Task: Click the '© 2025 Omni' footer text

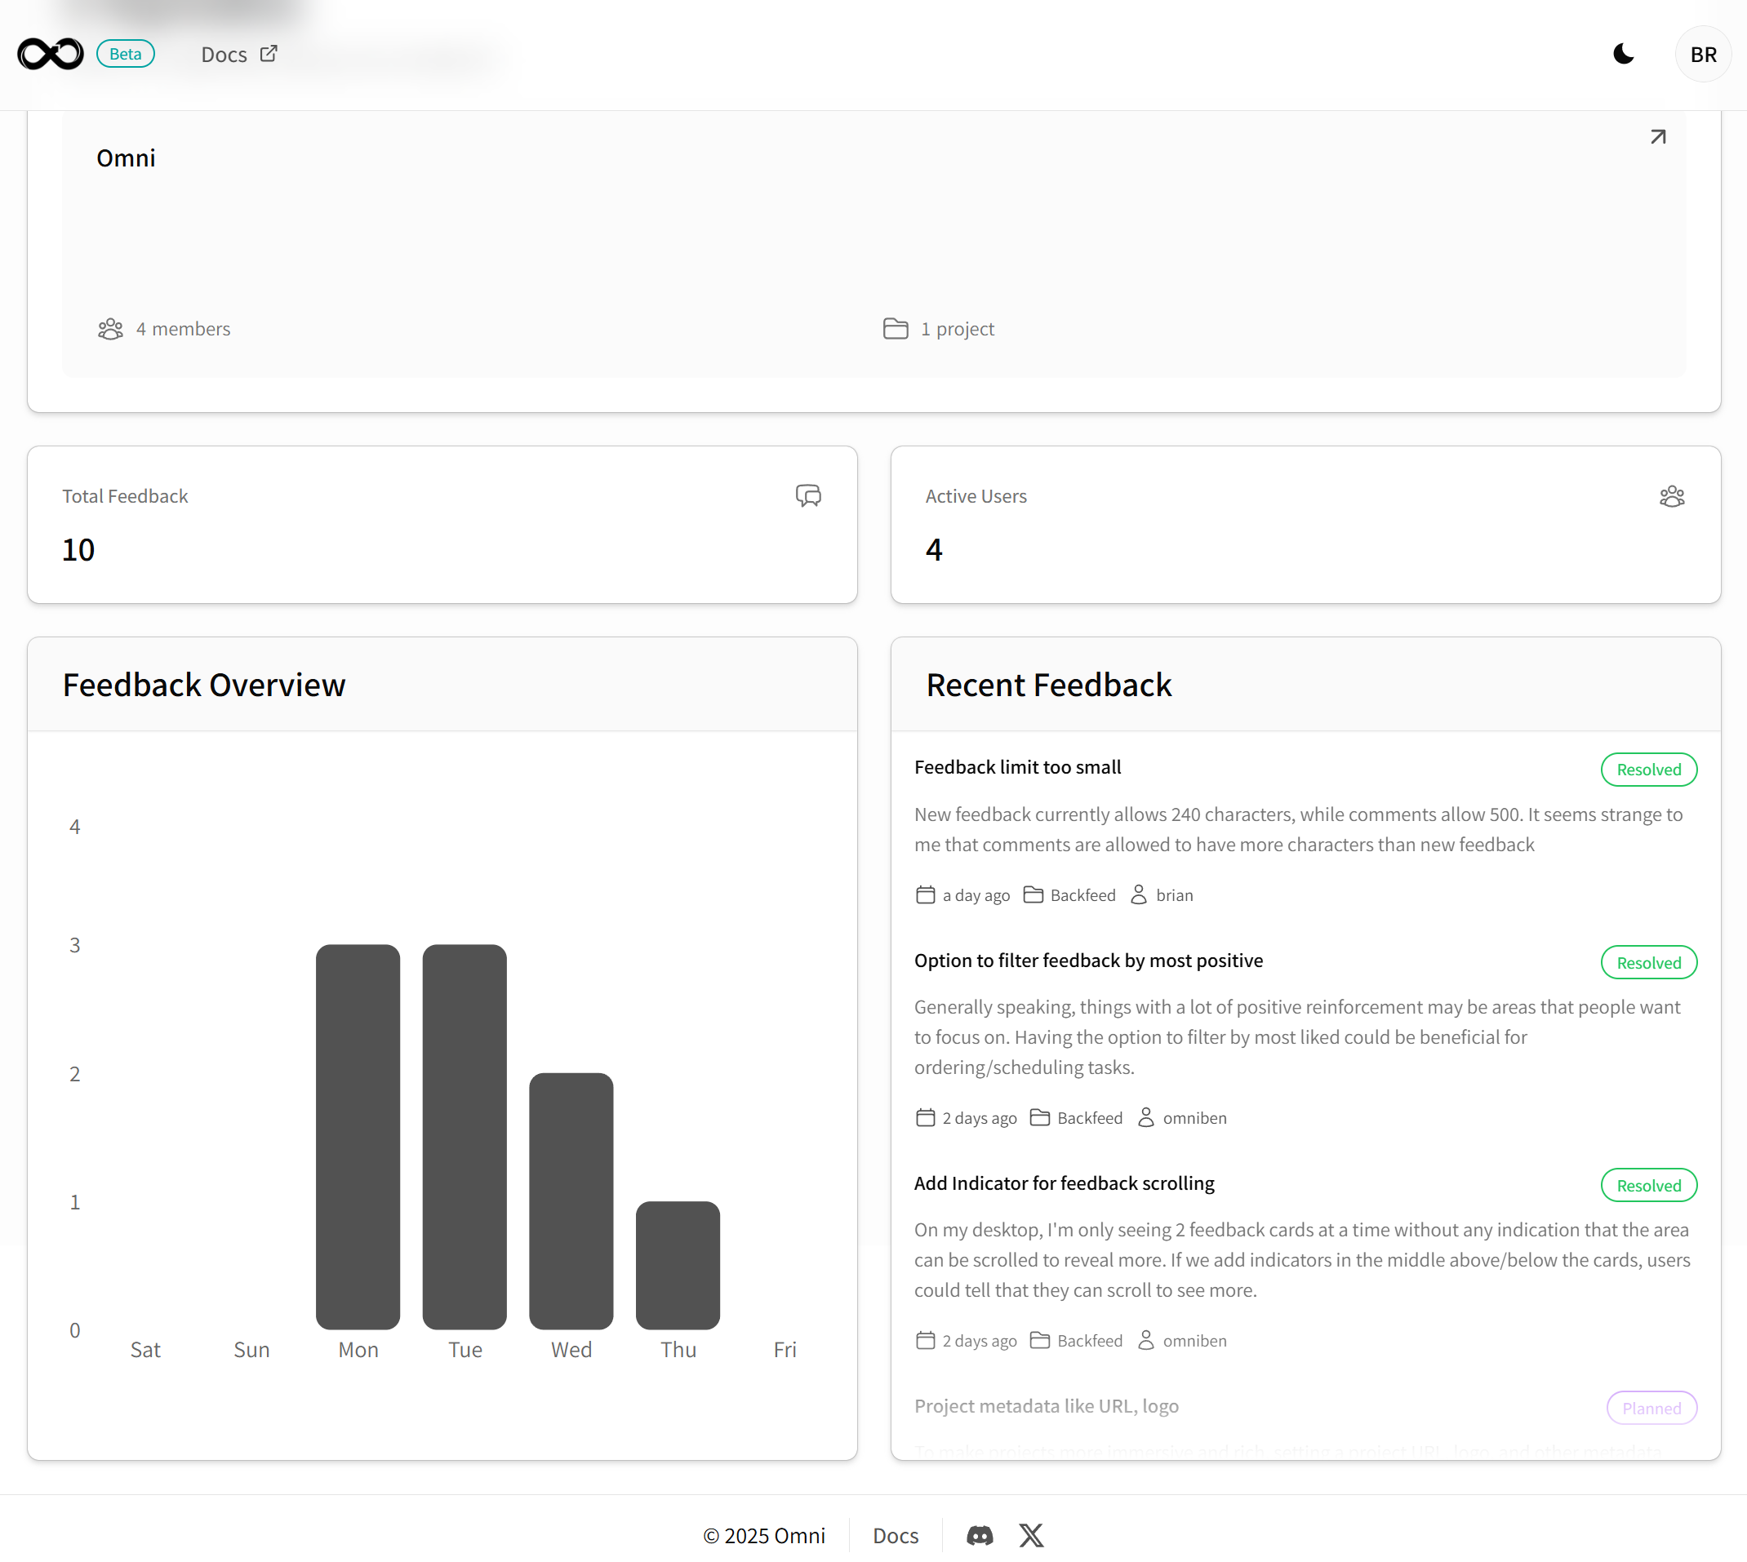Action: [764, 1535]
